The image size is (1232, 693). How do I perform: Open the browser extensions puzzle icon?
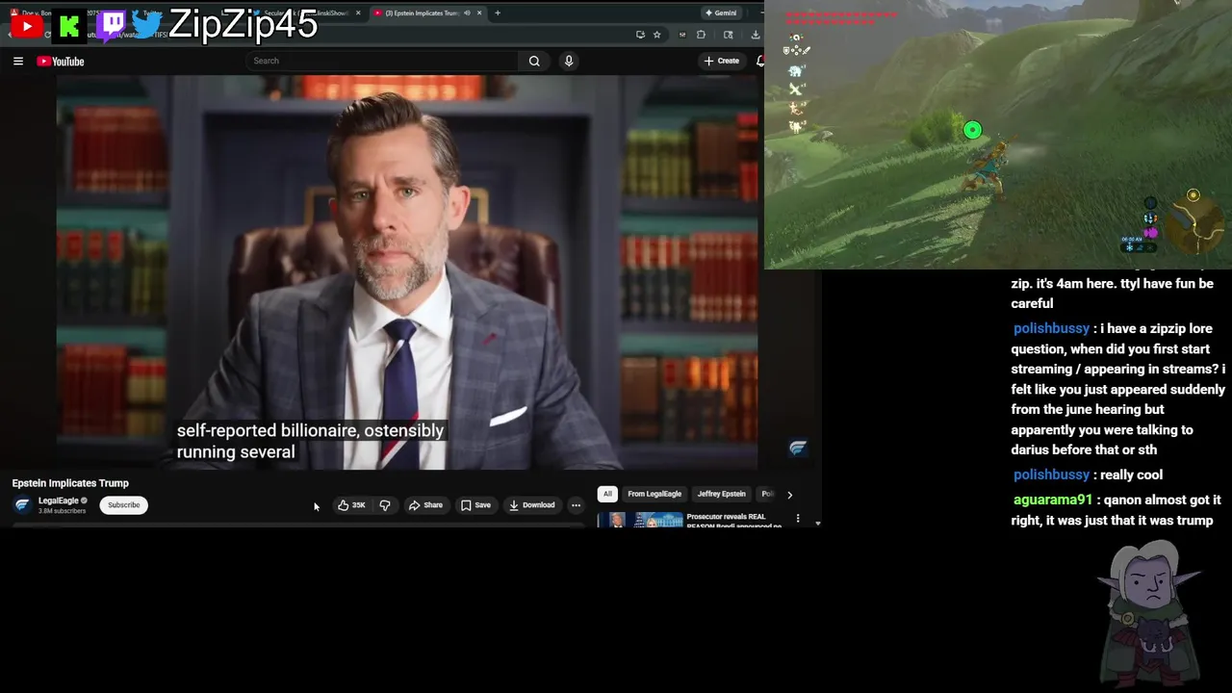(701, 35)
